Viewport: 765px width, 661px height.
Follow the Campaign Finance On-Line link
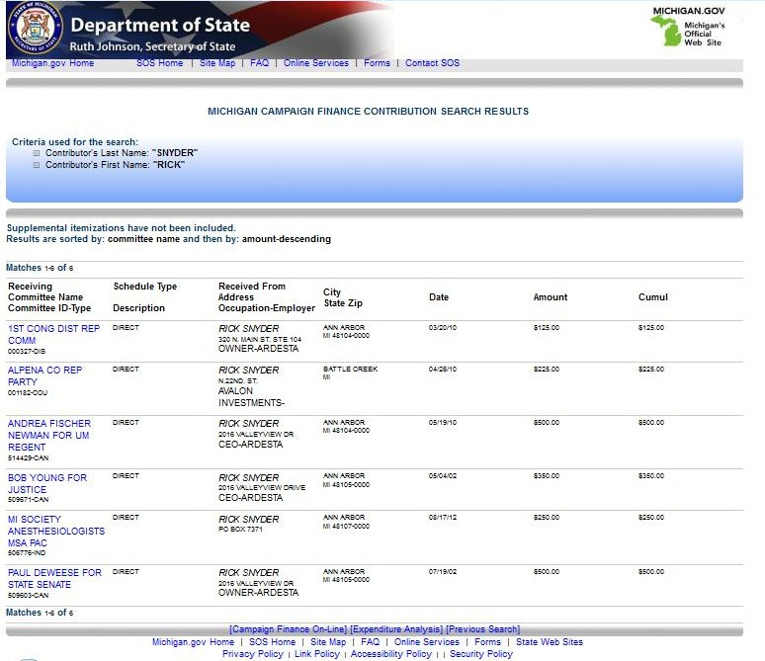point(289,629)
